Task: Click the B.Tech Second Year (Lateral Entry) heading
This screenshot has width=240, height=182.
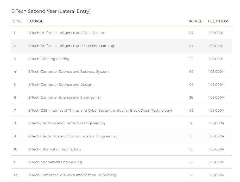Action: click(x=51, y=11)
